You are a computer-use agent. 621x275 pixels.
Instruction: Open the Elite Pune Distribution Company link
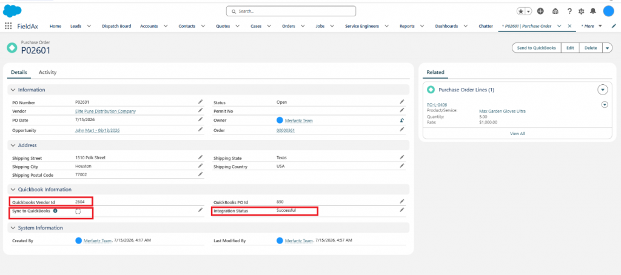tap(106, 111)
